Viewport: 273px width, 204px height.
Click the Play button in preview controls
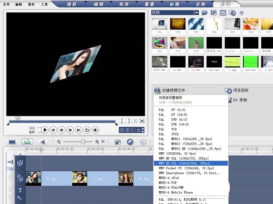(45, 130)
